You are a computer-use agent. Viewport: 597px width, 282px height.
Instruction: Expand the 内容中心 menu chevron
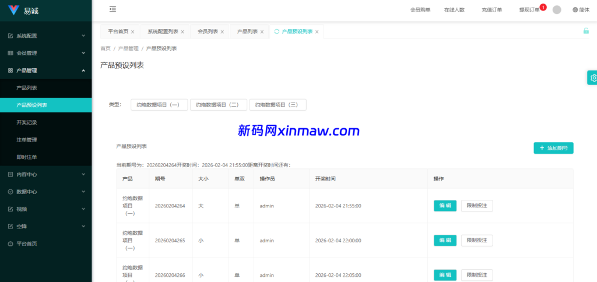(x=83, y=174)
